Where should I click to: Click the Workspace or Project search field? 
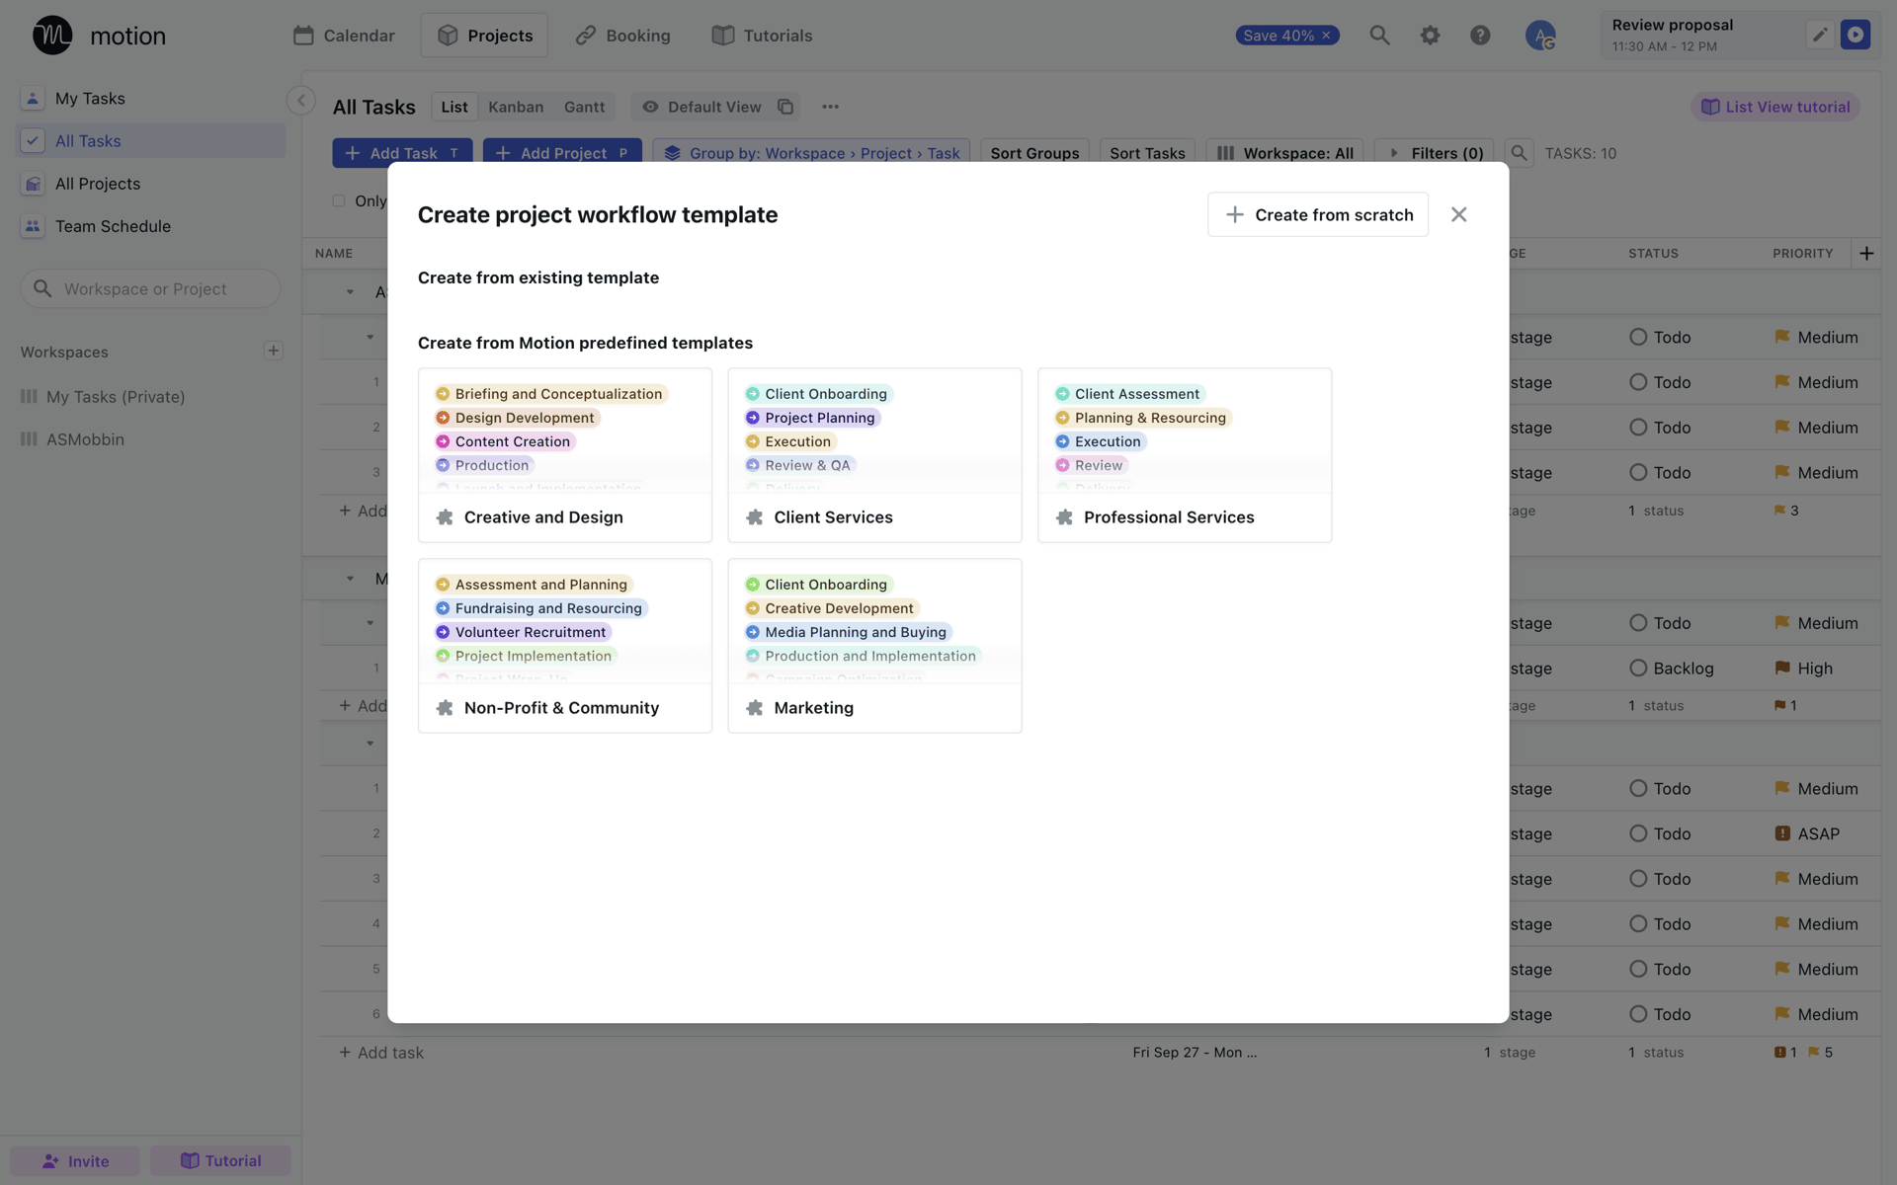[x=150, y=288]
